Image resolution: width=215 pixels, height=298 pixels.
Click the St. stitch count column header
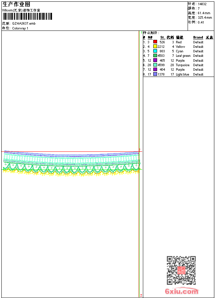pyautogui.click(x=162, y=37)
